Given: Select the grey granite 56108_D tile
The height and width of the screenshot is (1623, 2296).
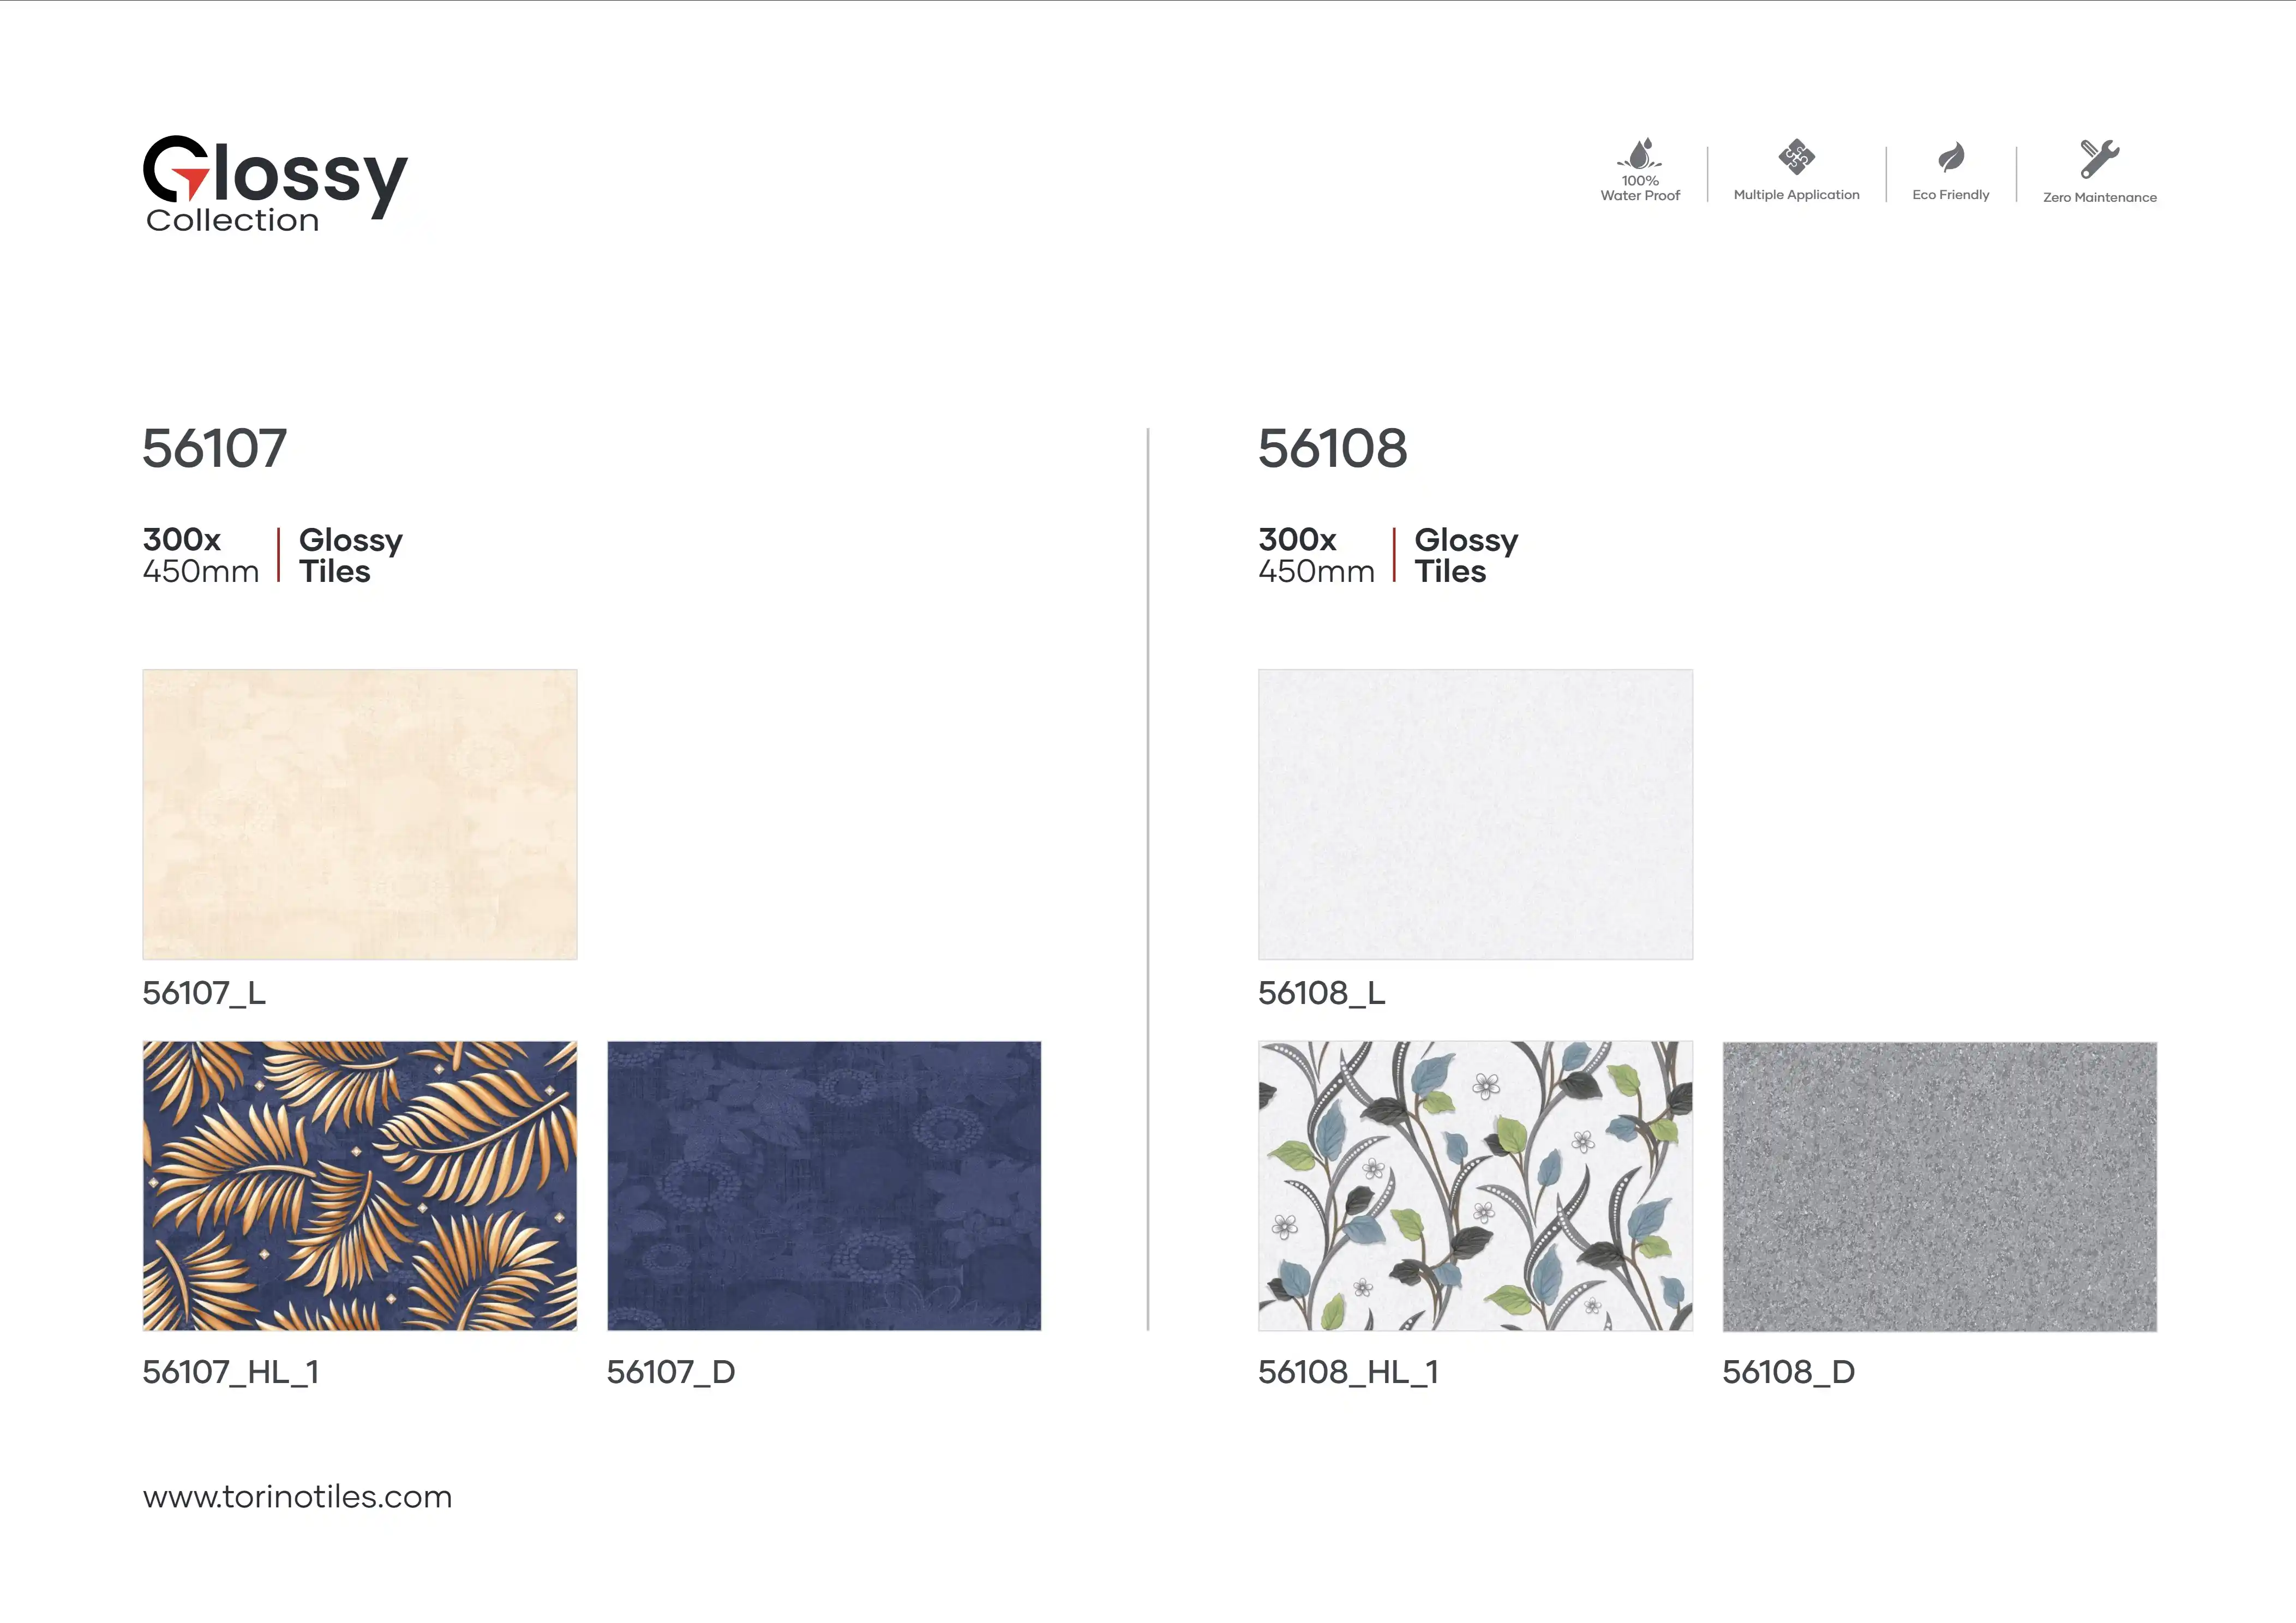Looking at the screenshot, I should pyautogui.click(x=1939, y=1186).
